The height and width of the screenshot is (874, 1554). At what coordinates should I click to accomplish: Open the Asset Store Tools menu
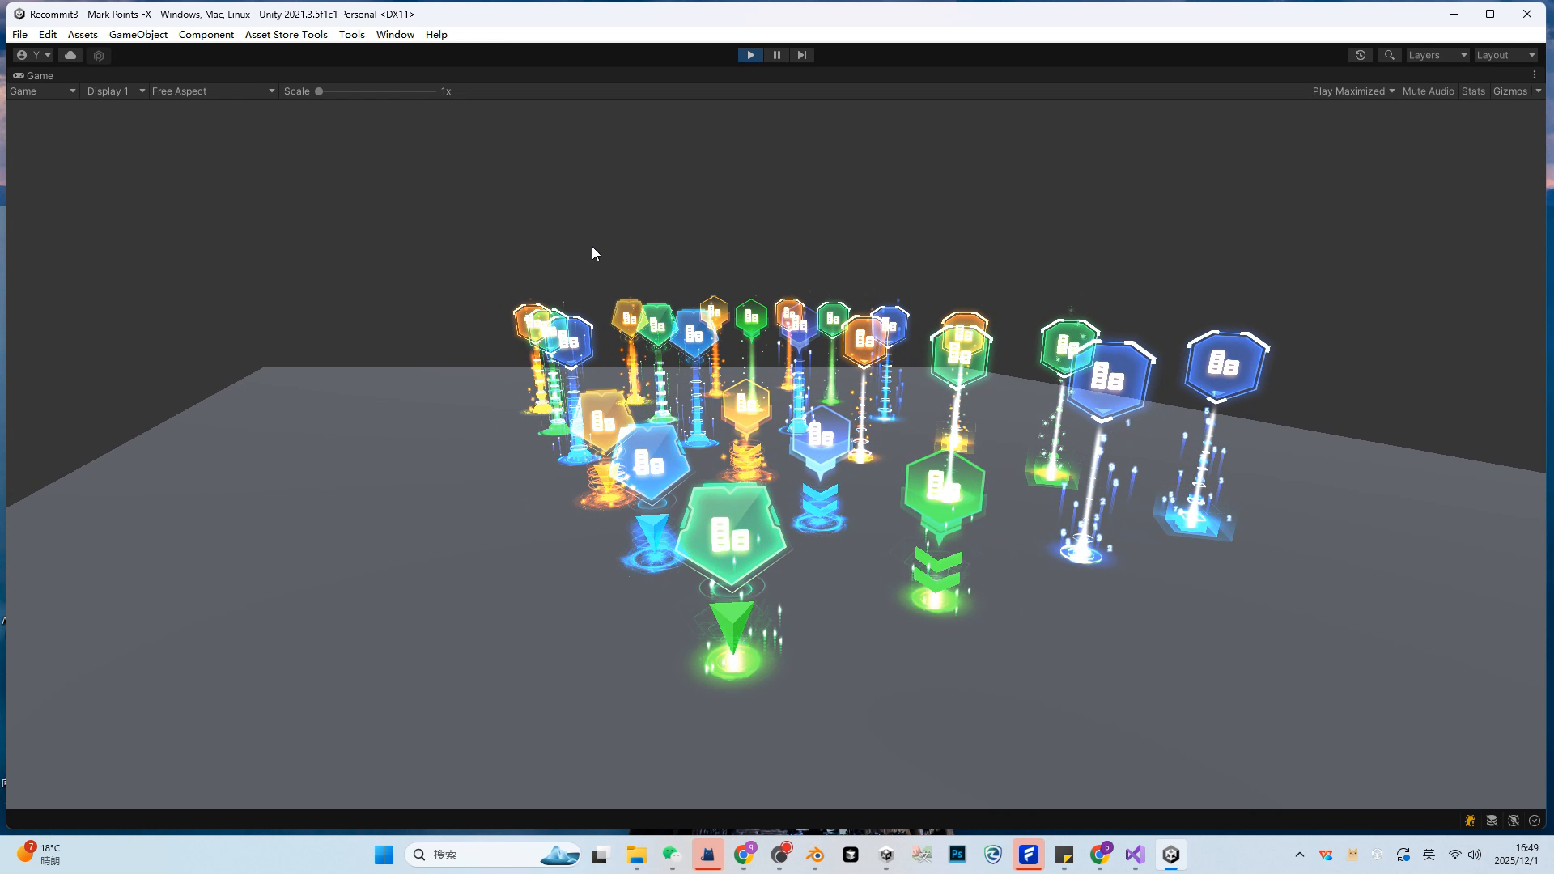click(x=286, y=35)
